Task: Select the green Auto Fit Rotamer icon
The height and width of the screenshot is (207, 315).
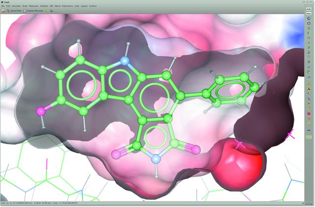Action: point(309,48)
